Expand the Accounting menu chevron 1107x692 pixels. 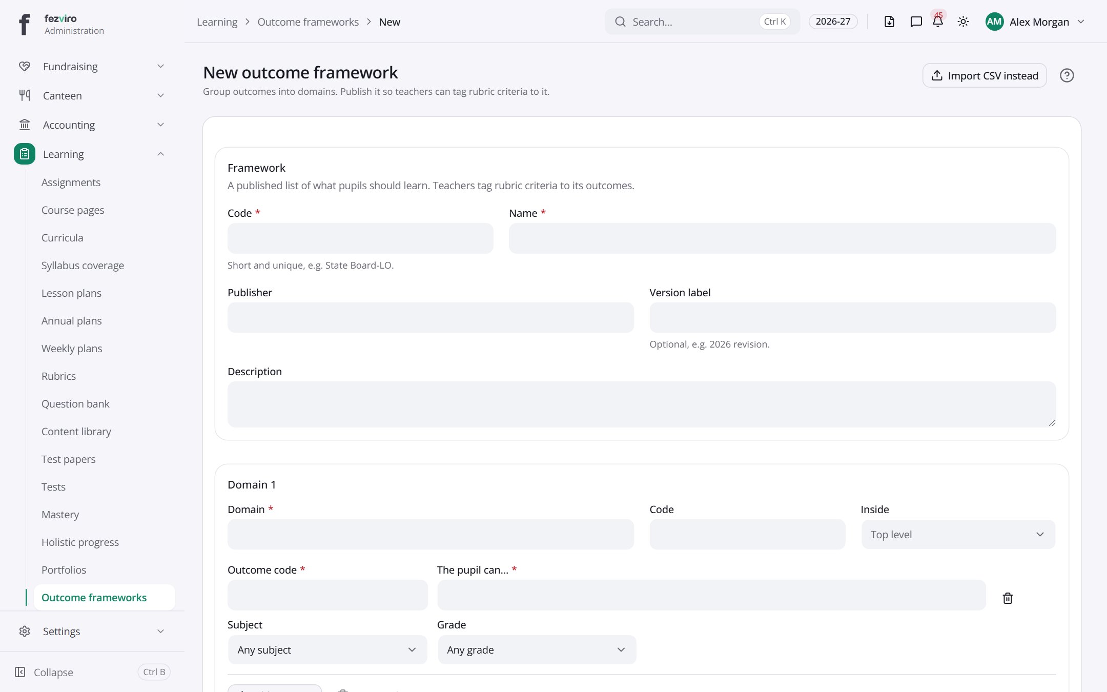coord(160,125)
